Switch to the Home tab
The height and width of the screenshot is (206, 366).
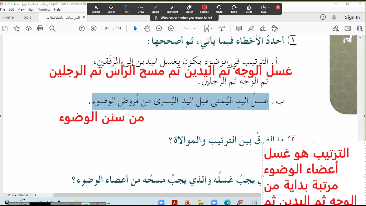coord(8,17)
